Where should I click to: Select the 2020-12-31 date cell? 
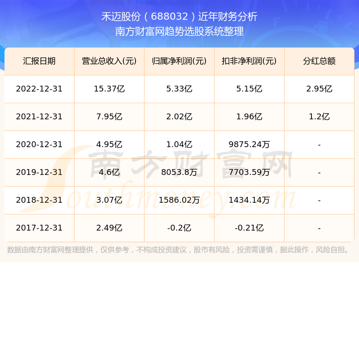(39, 144)
